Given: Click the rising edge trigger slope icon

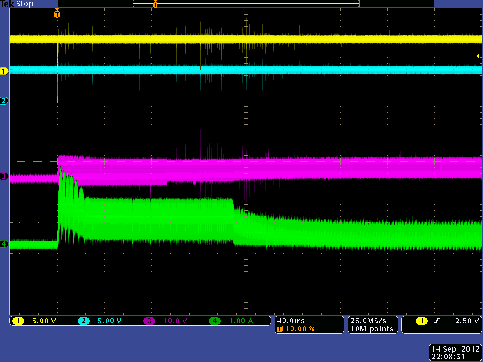Looking at the screenshot, I should (436, 321).
